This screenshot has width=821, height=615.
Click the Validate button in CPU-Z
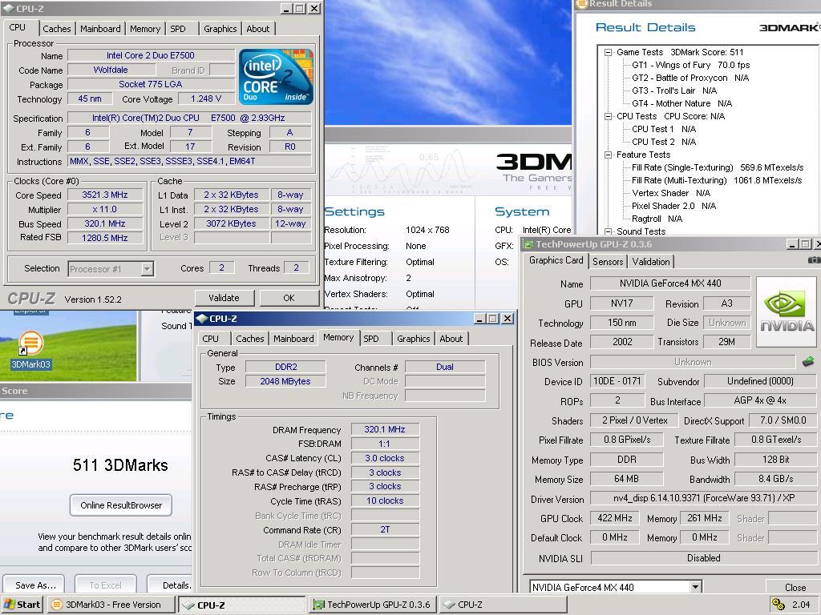(224, 298)
